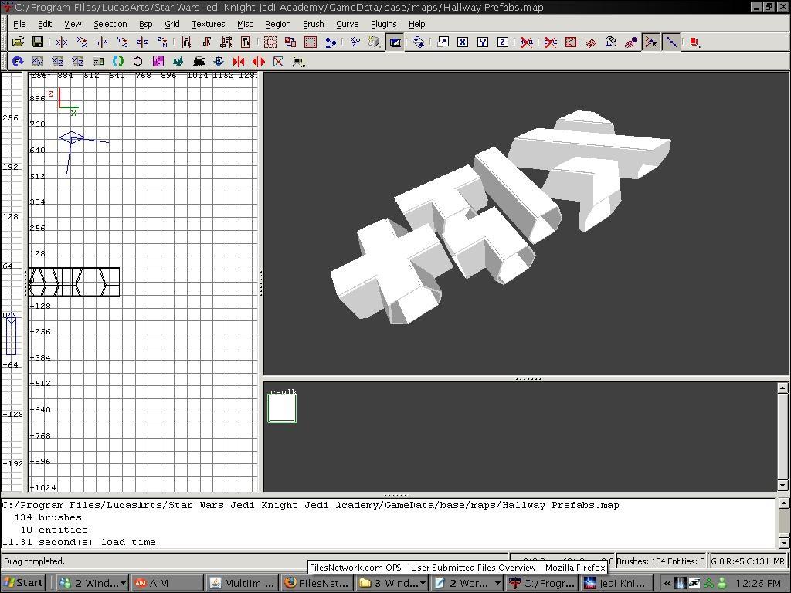The width and height of the screenshot is (791, 593).
Task: Click the Windows Start button
Action: tap(23, 583)
